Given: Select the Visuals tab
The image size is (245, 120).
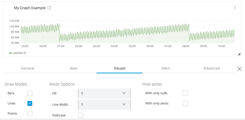Looking at the screenshot, I should [x=120, y=68].
